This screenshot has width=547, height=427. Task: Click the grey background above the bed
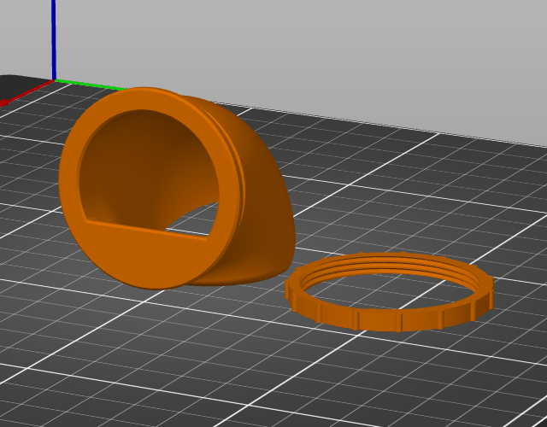point(314,52)
